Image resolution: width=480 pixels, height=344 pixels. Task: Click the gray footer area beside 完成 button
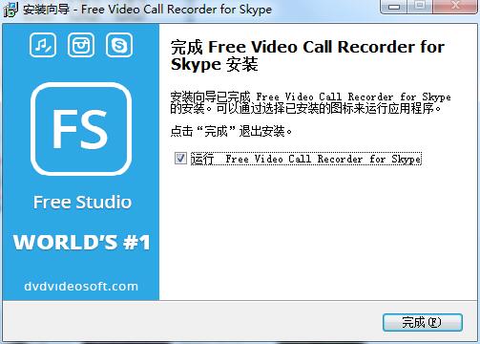[191, 322]
